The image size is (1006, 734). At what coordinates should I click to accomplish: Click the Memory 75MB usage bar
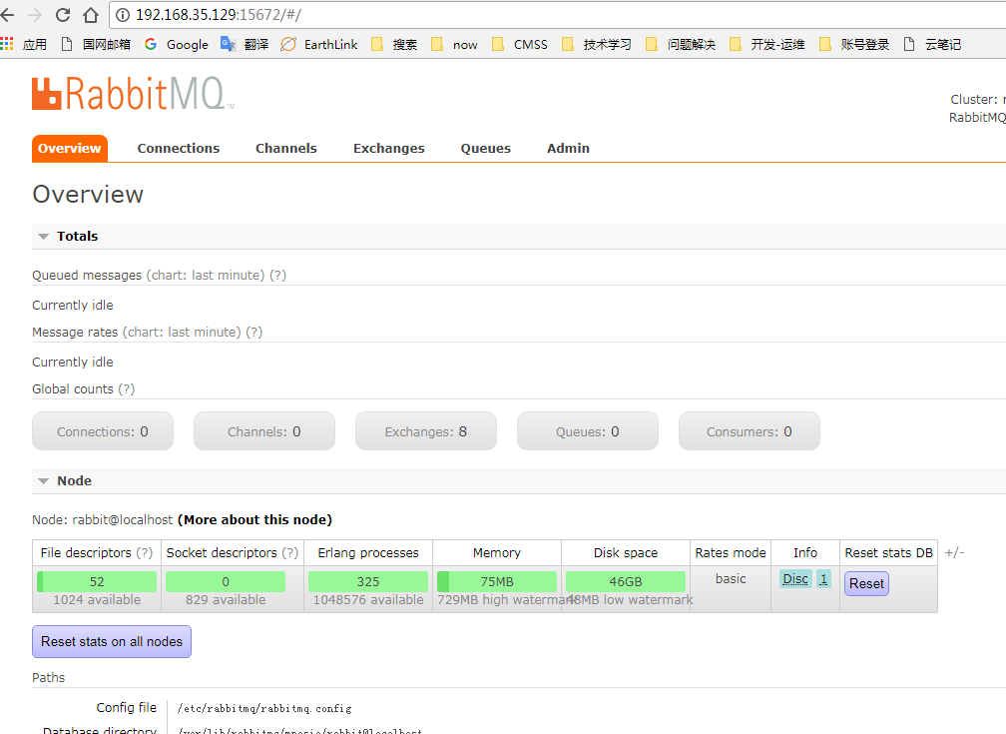[x=497, y=582]
